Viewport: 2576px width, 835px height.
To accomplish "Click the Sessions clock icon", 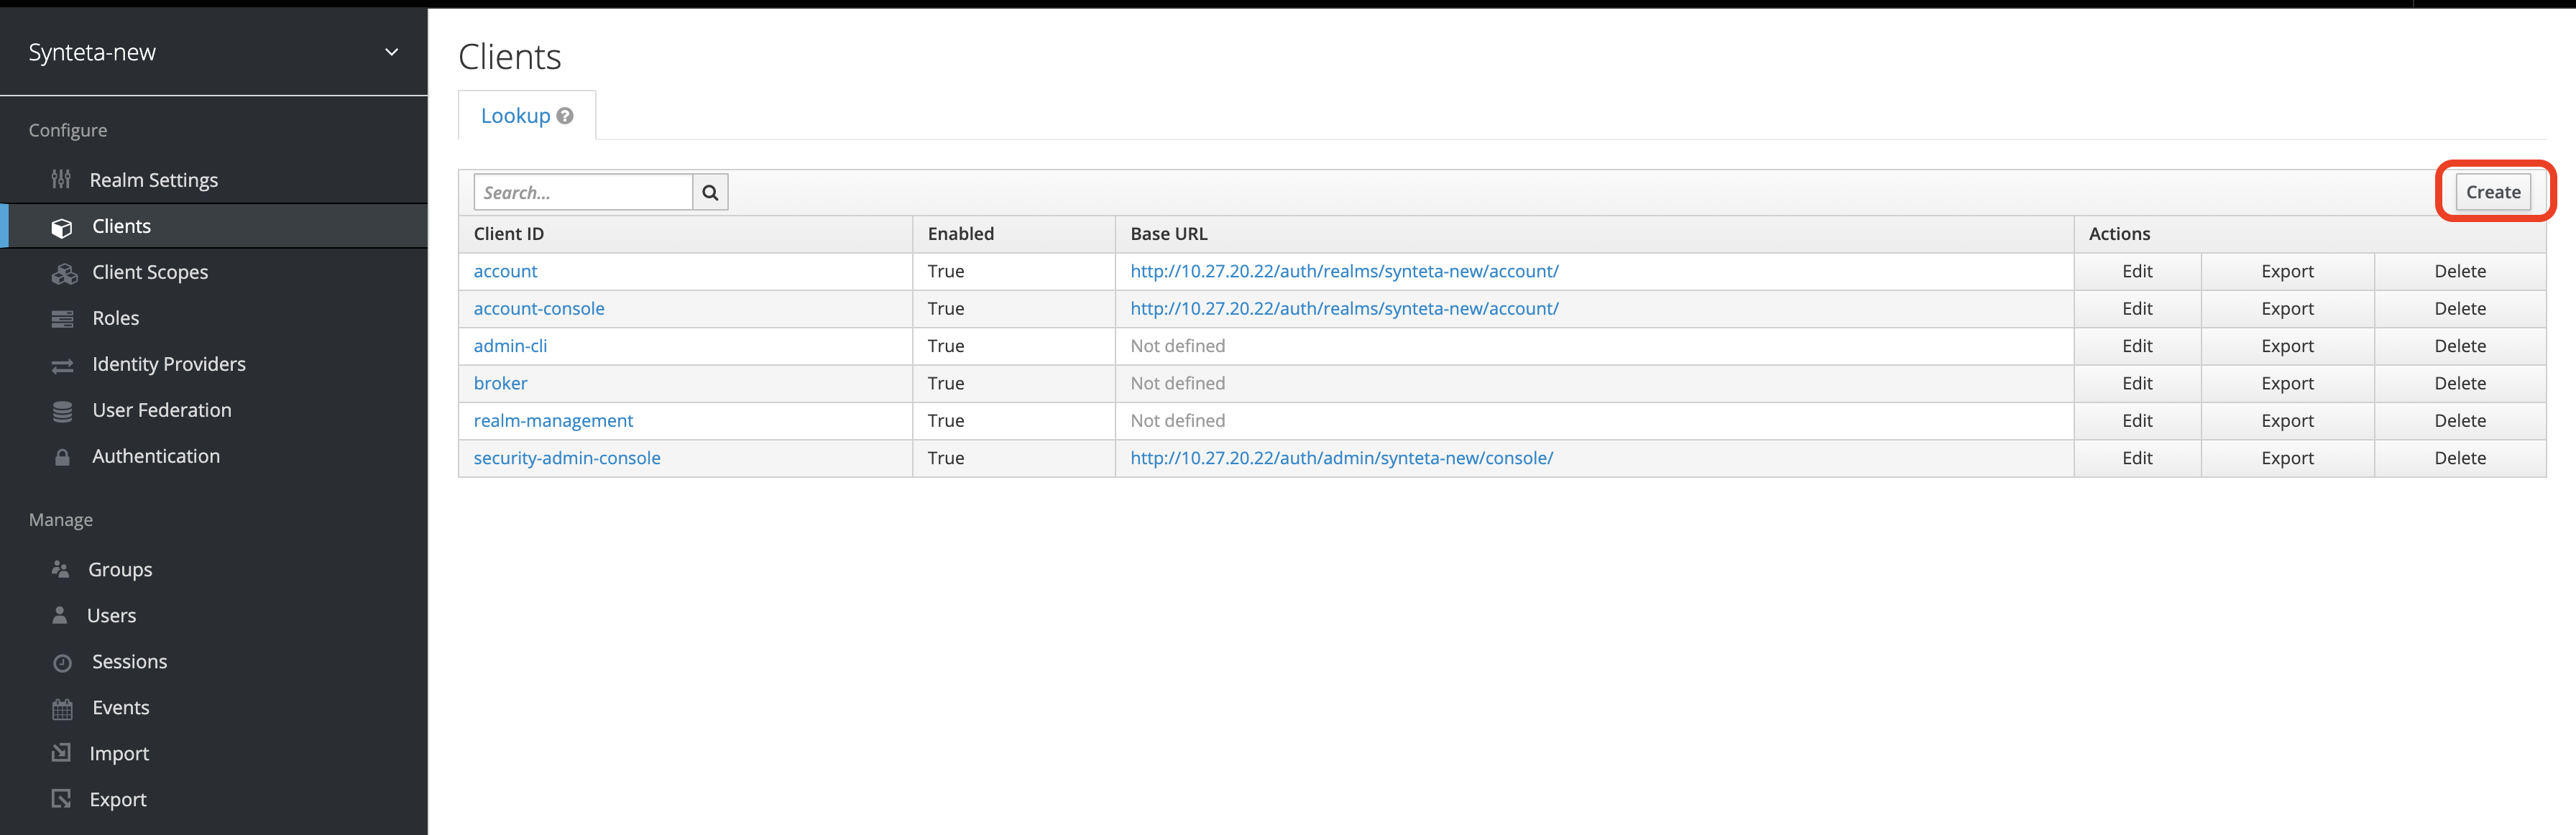I will click(62, 663).
